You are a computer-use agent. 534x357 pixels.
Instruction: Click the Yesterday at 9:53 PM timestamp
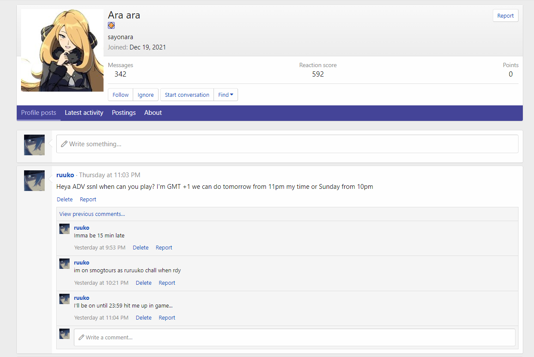100,248
